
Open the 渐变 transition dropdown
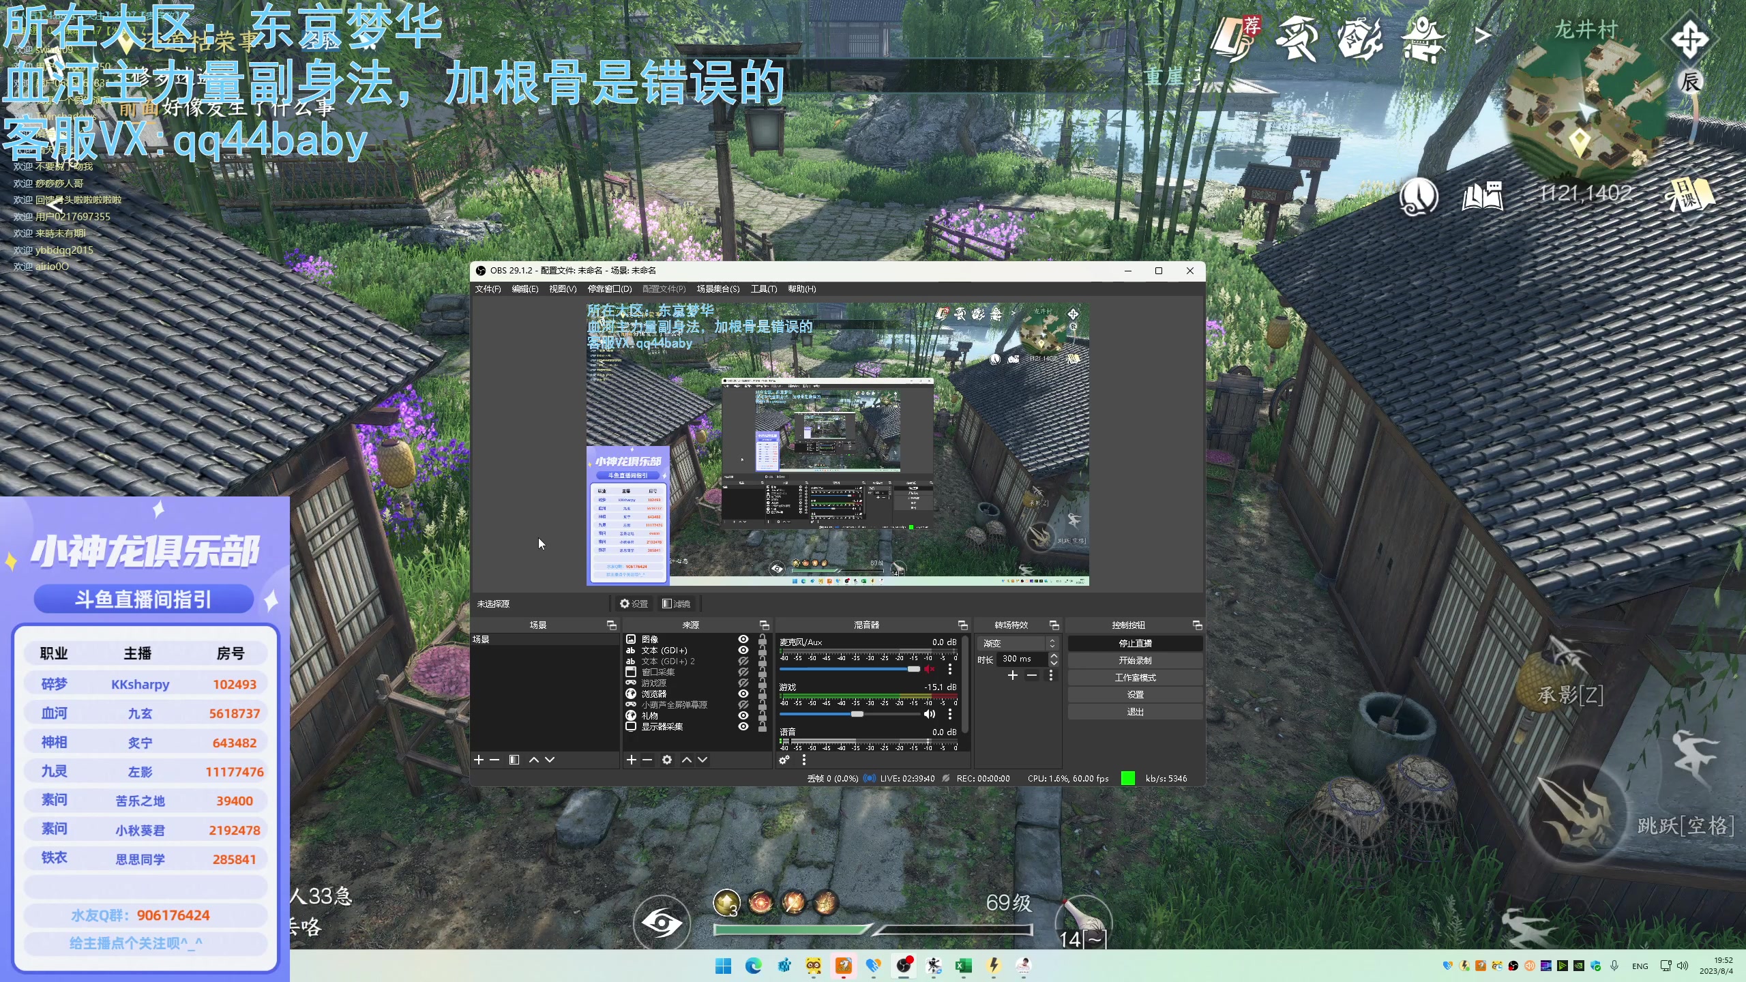(1018, 643)
